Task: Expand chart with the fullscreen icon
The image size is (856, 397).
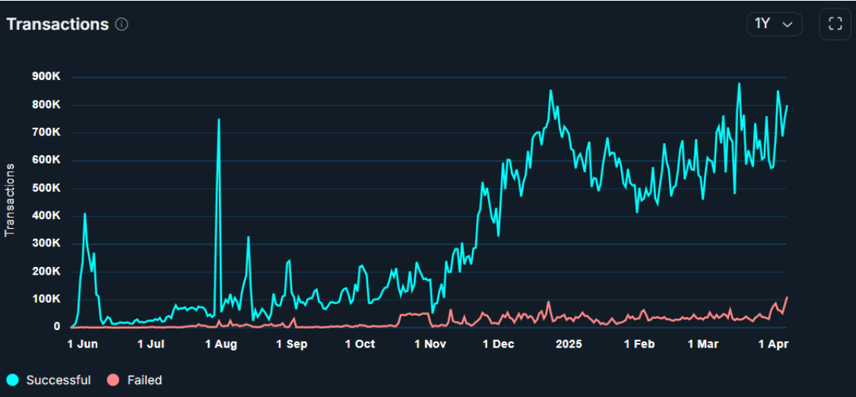Action: coord(835,24)
